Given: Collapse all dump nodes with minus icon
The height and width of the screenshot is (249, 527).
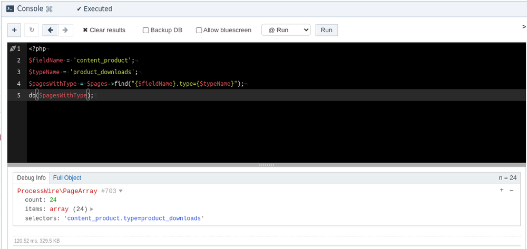Looking at the screenshot, I should (x=511, y=191).
